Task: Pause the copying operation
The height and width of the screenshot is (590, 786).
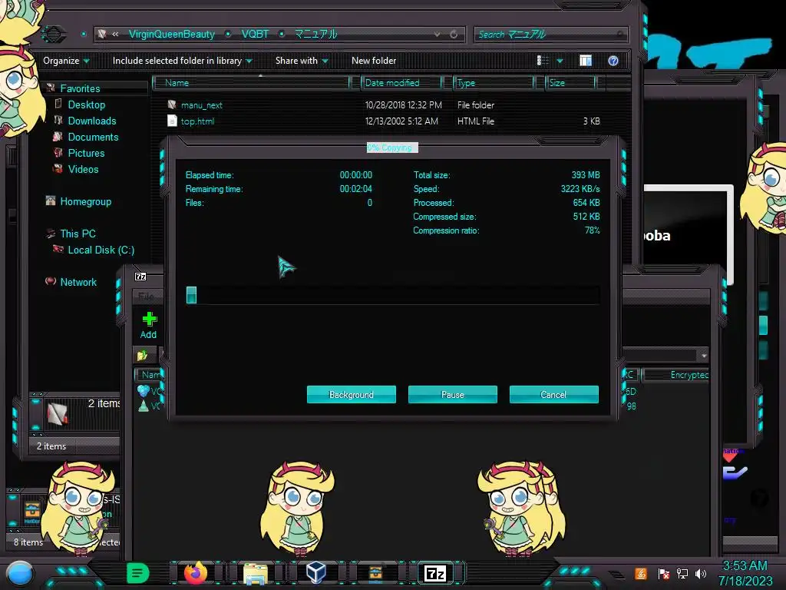Action: (453, 394)
